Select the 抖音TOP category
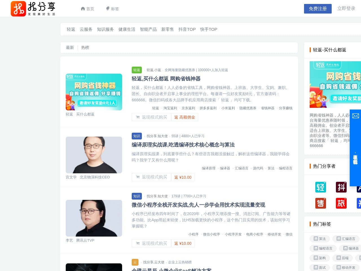Screen dimensions: 361x271 pyautogui.click(x=187, y=29)
